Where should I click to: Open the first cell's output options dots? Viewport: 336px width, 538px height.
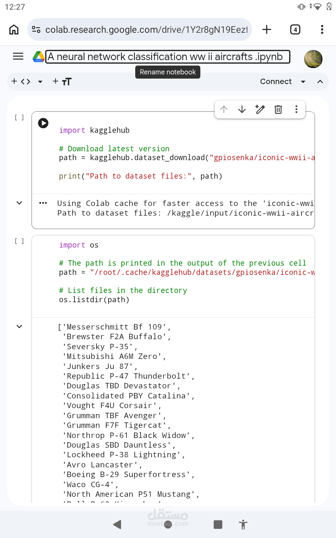pyautogui.click(x=43, y=203)
